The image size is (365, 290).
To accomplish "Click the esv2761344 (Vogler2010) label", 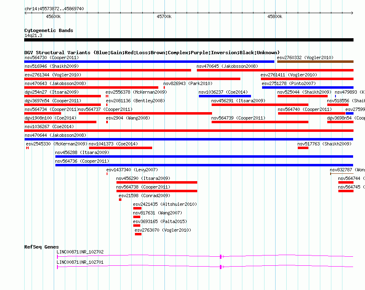I will [53, 75].
